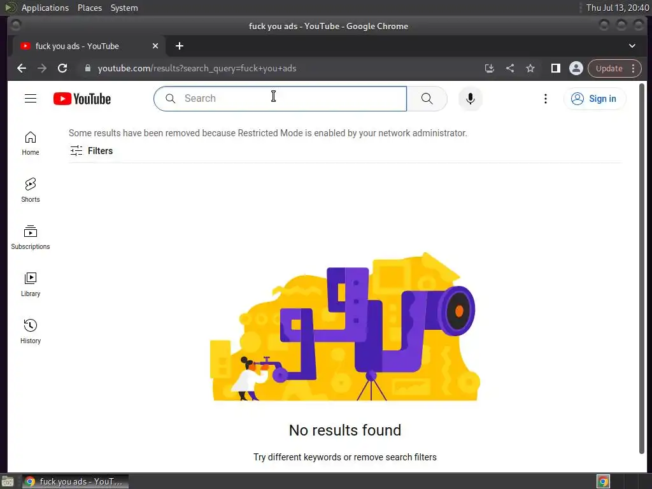Open the search Filters
652x489 pixels.
pos(92,150)
